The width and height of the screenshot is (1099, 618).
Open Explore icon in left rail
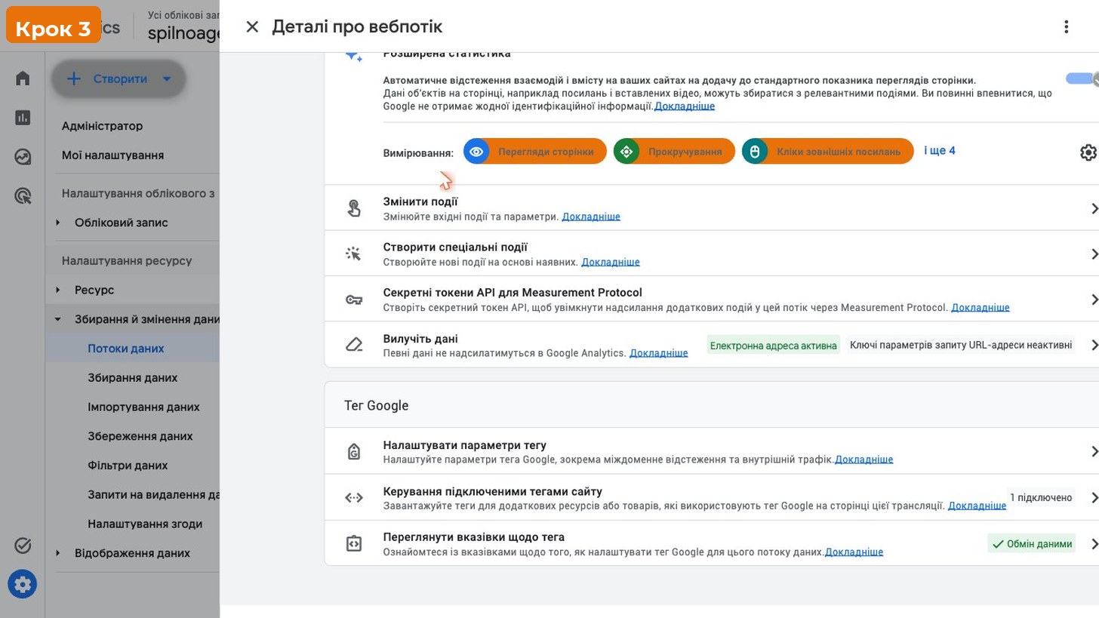tap(23, 157)
